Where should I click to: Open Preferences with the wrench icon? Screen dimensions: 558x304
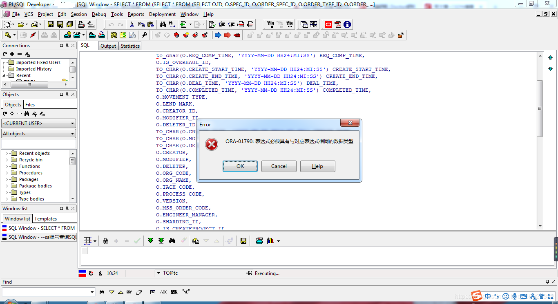click(145, 35)
